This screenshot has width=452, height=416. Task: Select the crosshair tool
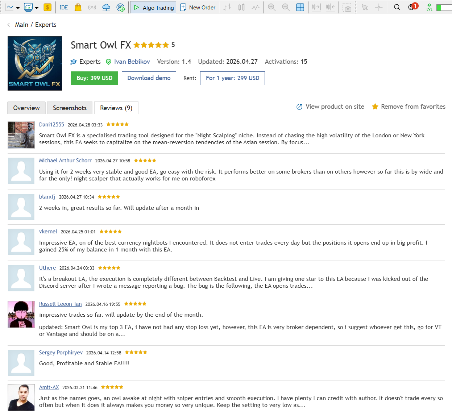[379, 7]
